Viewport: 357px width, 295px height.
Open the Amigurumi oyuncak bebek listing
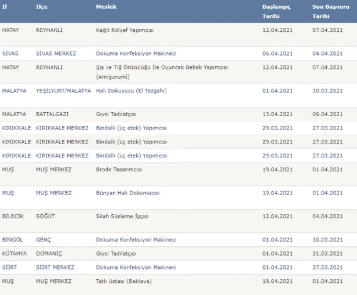tap(162, 67)
